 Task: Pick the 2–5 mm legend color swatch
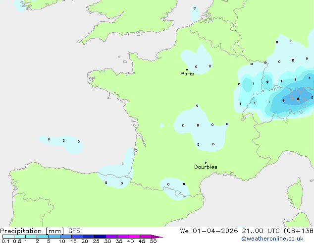click(x=43, y=237)
